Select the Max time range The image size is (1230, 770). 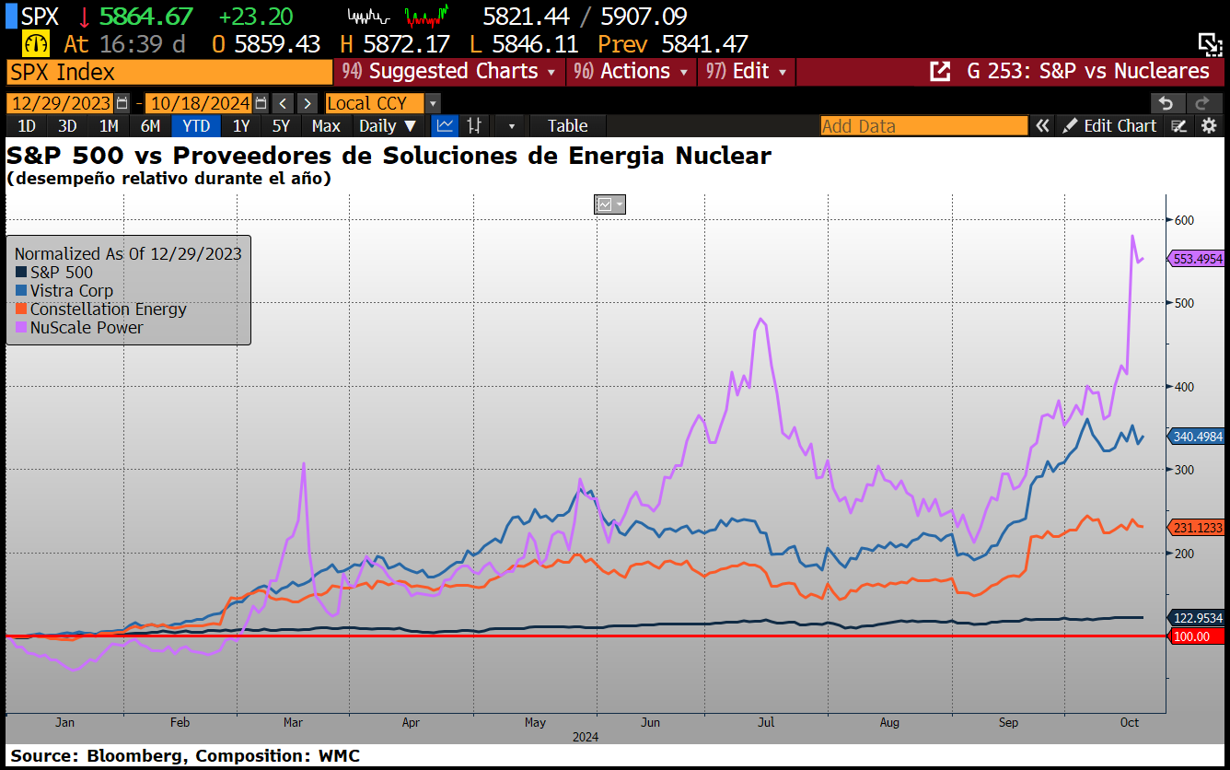point(326,126)
